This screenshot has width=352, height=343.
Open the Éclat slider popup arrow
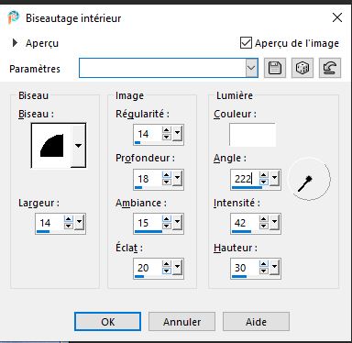(178, 267)
